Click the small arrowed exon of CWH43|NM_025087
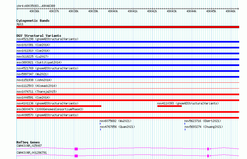Image resolution: width=247 pixels, height=159 pixels. [x=208, y=149]
